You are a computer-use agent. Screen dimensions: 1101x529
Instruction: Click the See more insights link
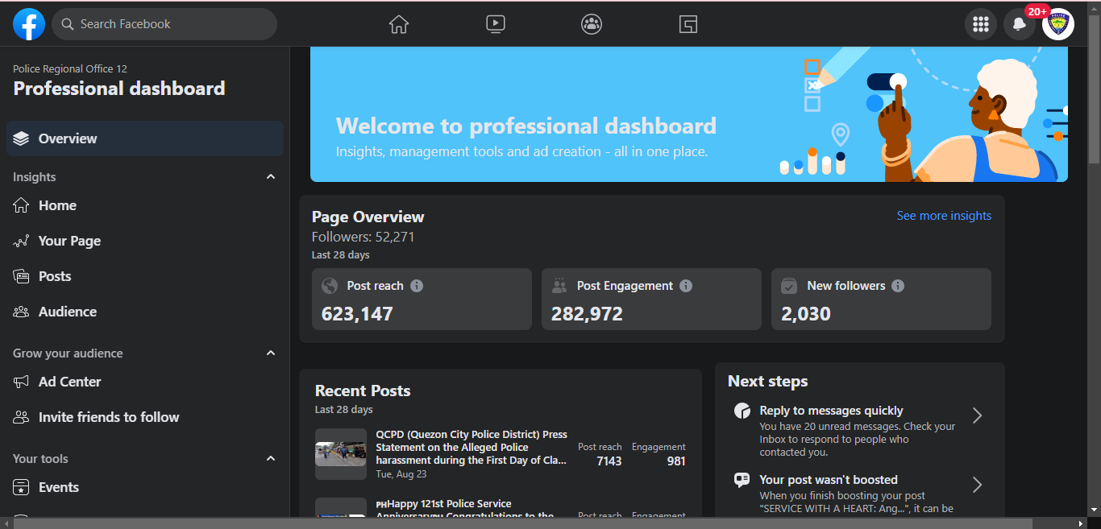944,216
